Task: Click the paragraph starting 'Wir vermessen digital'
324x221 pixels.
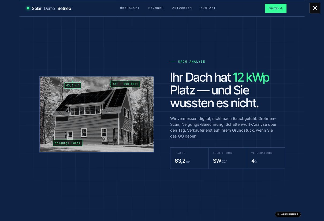Action: tap(224, 127)
